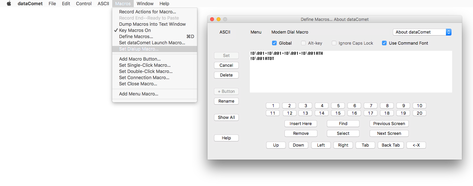Choose Set Double-Click Macro...
Viewport: 473px width, 186px height.
pyautogui.click(x=155, y=71)
